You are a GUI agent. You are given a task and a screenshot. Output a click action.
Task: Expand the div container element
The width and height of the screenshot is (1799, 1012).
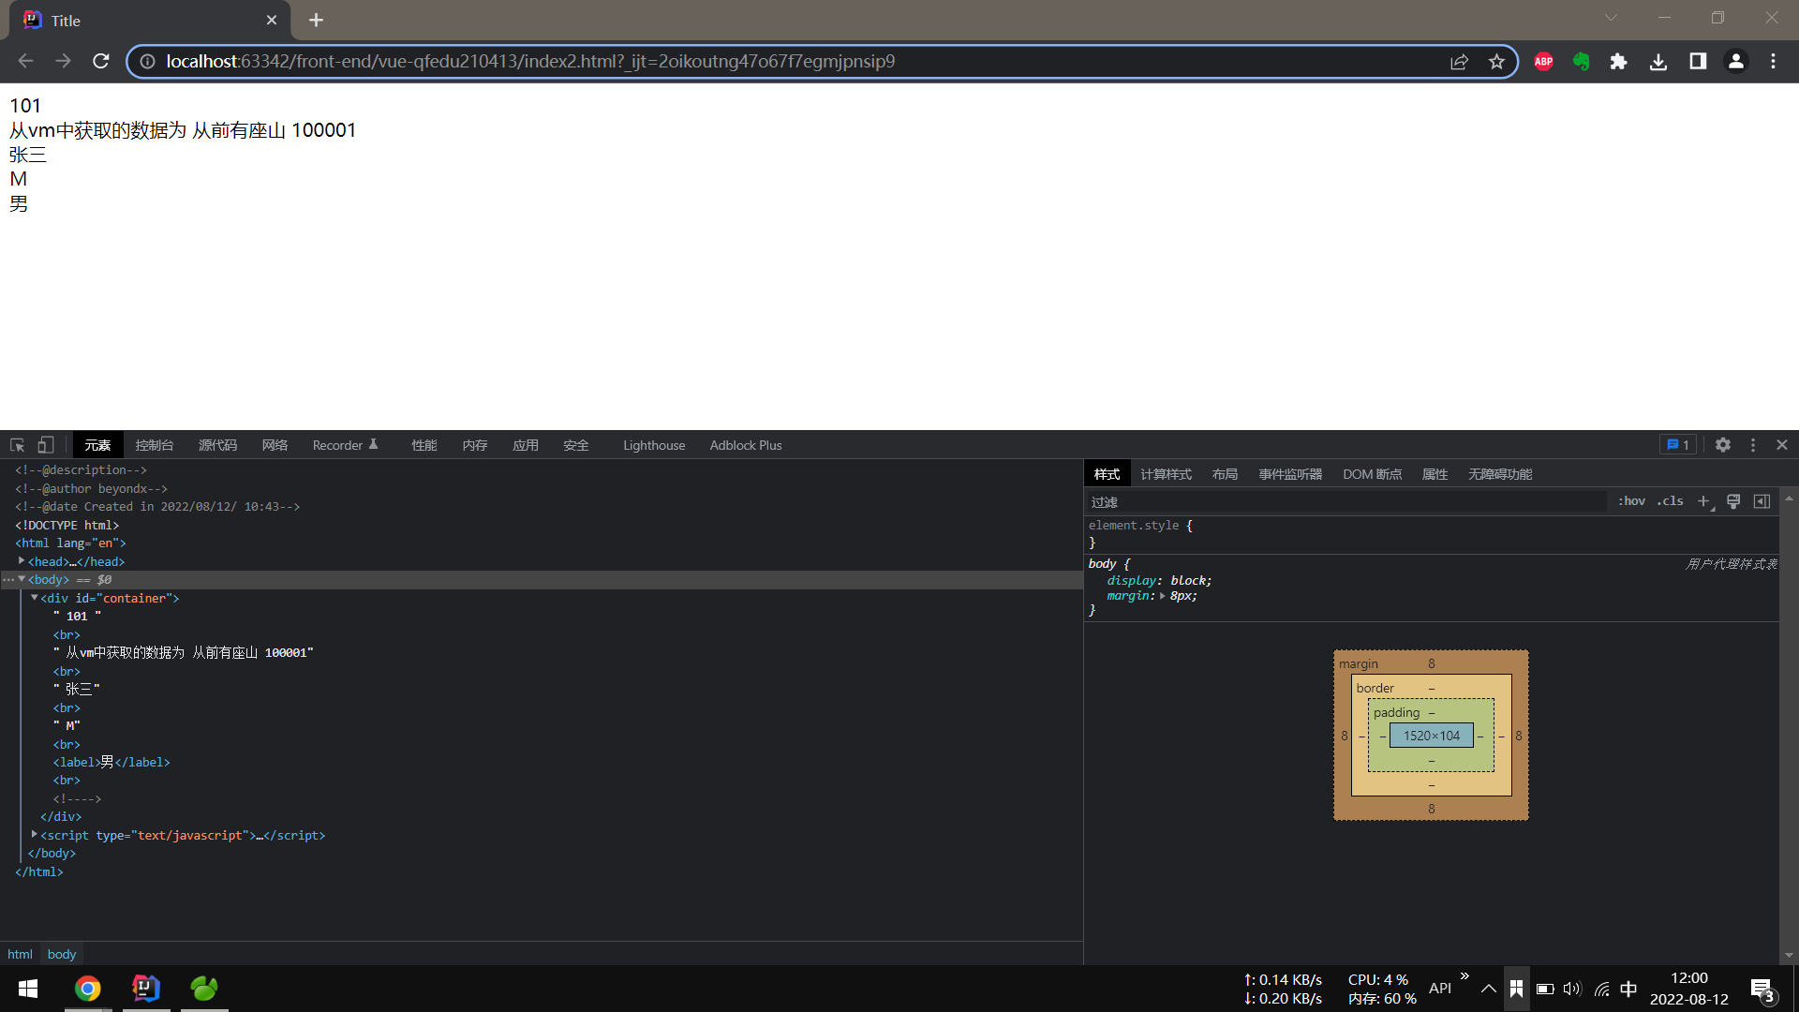click(x=35, y=598)
